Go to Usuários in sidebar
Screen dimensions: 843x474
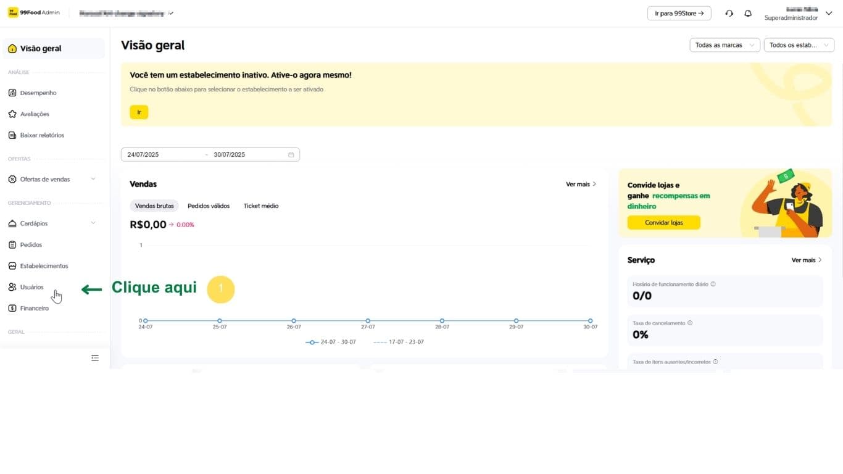click(31, 287)
